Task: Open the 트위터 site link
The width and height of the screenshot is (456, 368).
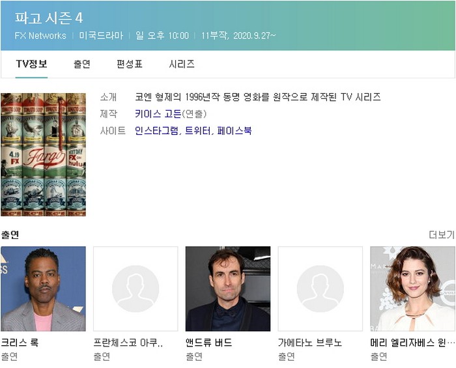Action: coord(198,131)
